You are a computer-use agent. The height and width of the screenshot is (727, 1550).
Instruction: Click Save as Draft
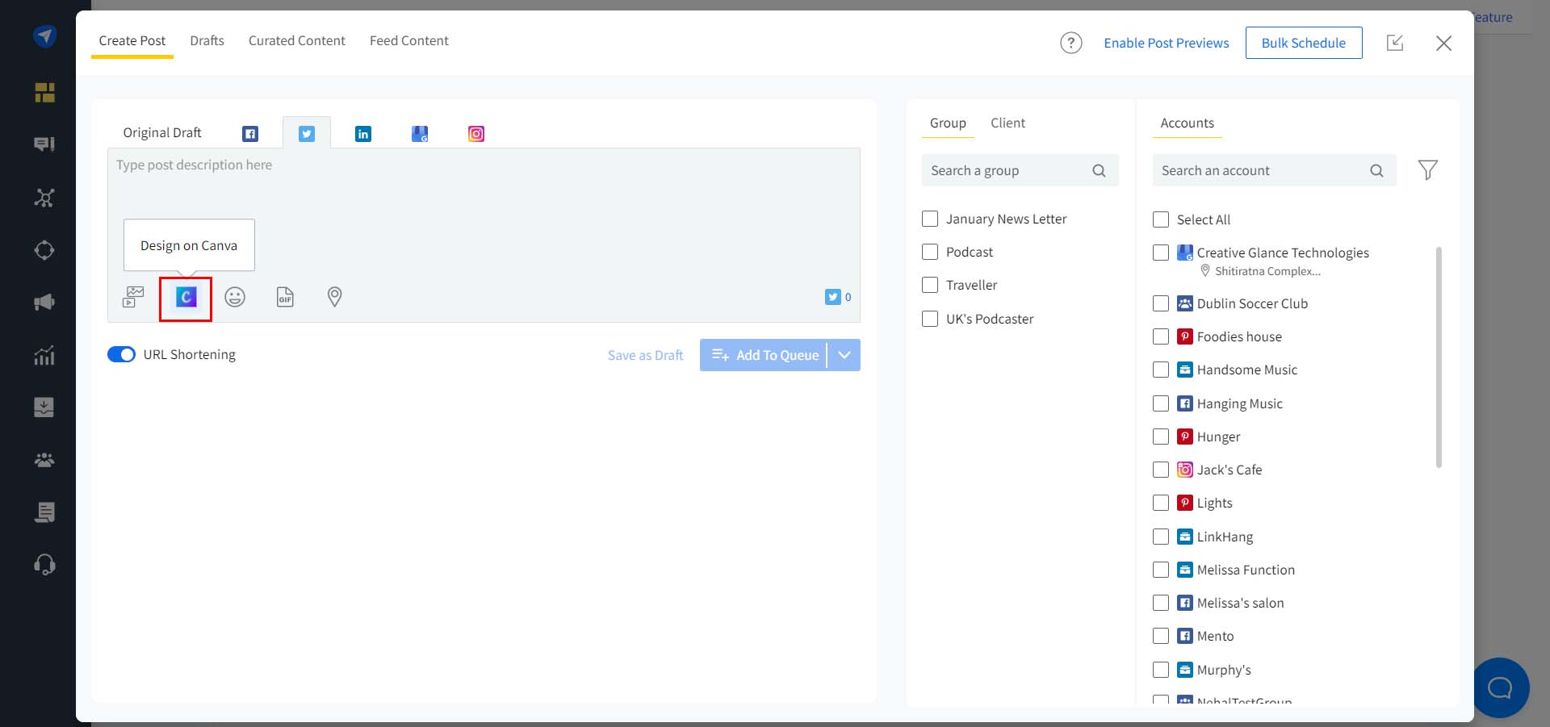645,355
